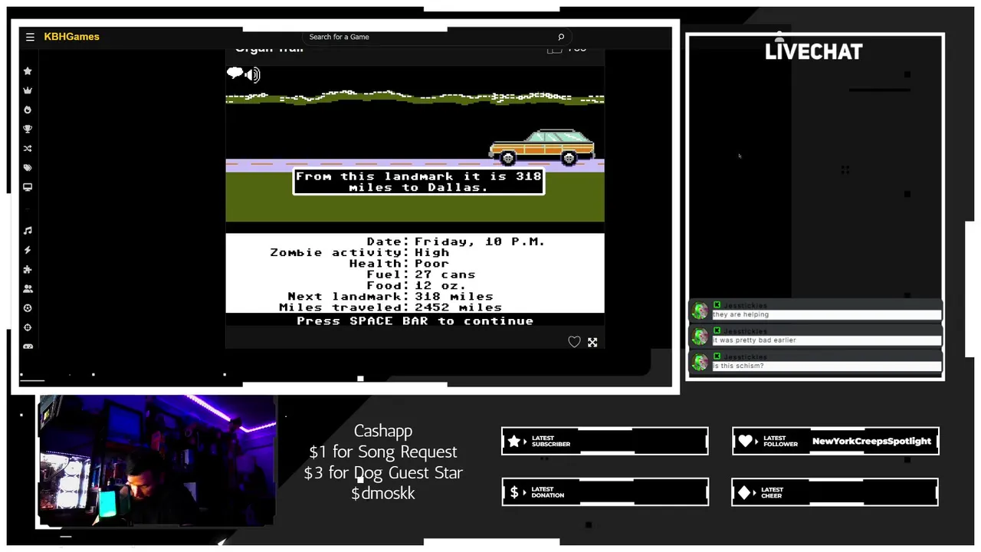This screenshot has height=552, width=981.
Task: Click the Health: Poor status line
Action: pyautogui.click(x=399, y=263)
